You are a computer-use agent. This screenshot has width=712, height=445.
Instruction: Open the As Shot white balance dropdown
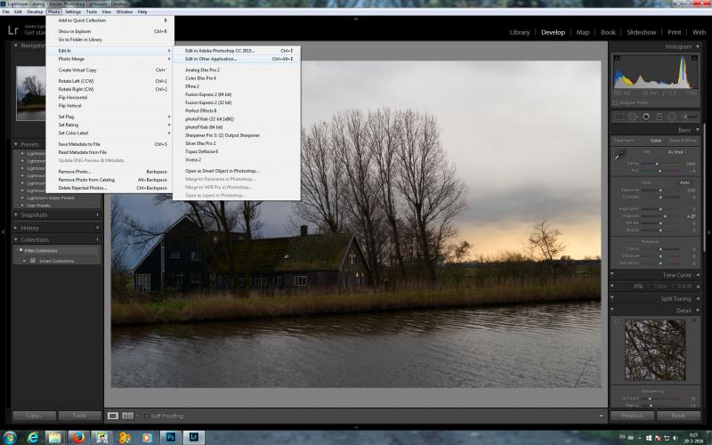click(x=677, y=152)
